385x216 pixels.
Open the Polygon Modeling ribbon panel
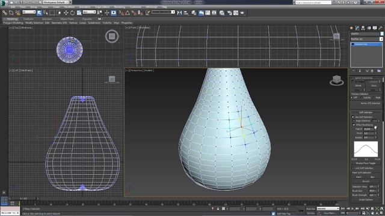pyautogui.click(x=13, y=23)
